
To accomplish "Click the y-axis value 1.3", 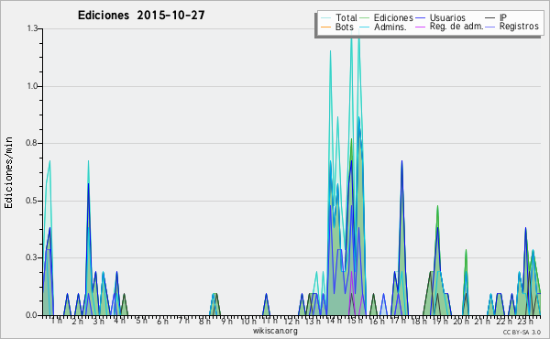I will click(x=32, y=28).
